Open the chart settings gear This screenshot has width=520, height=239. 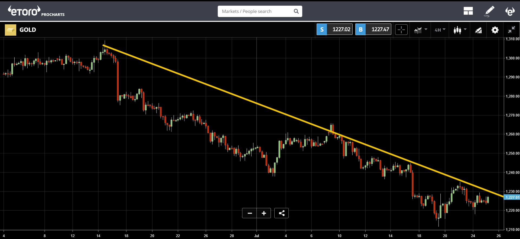pos(495,30)
